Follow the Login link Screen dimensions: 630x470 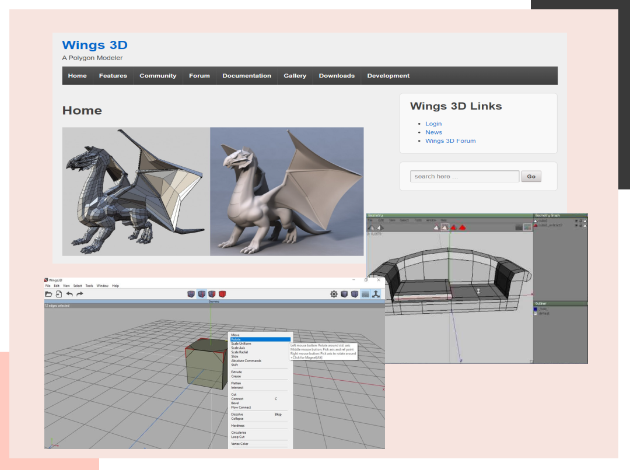(433, 124)
